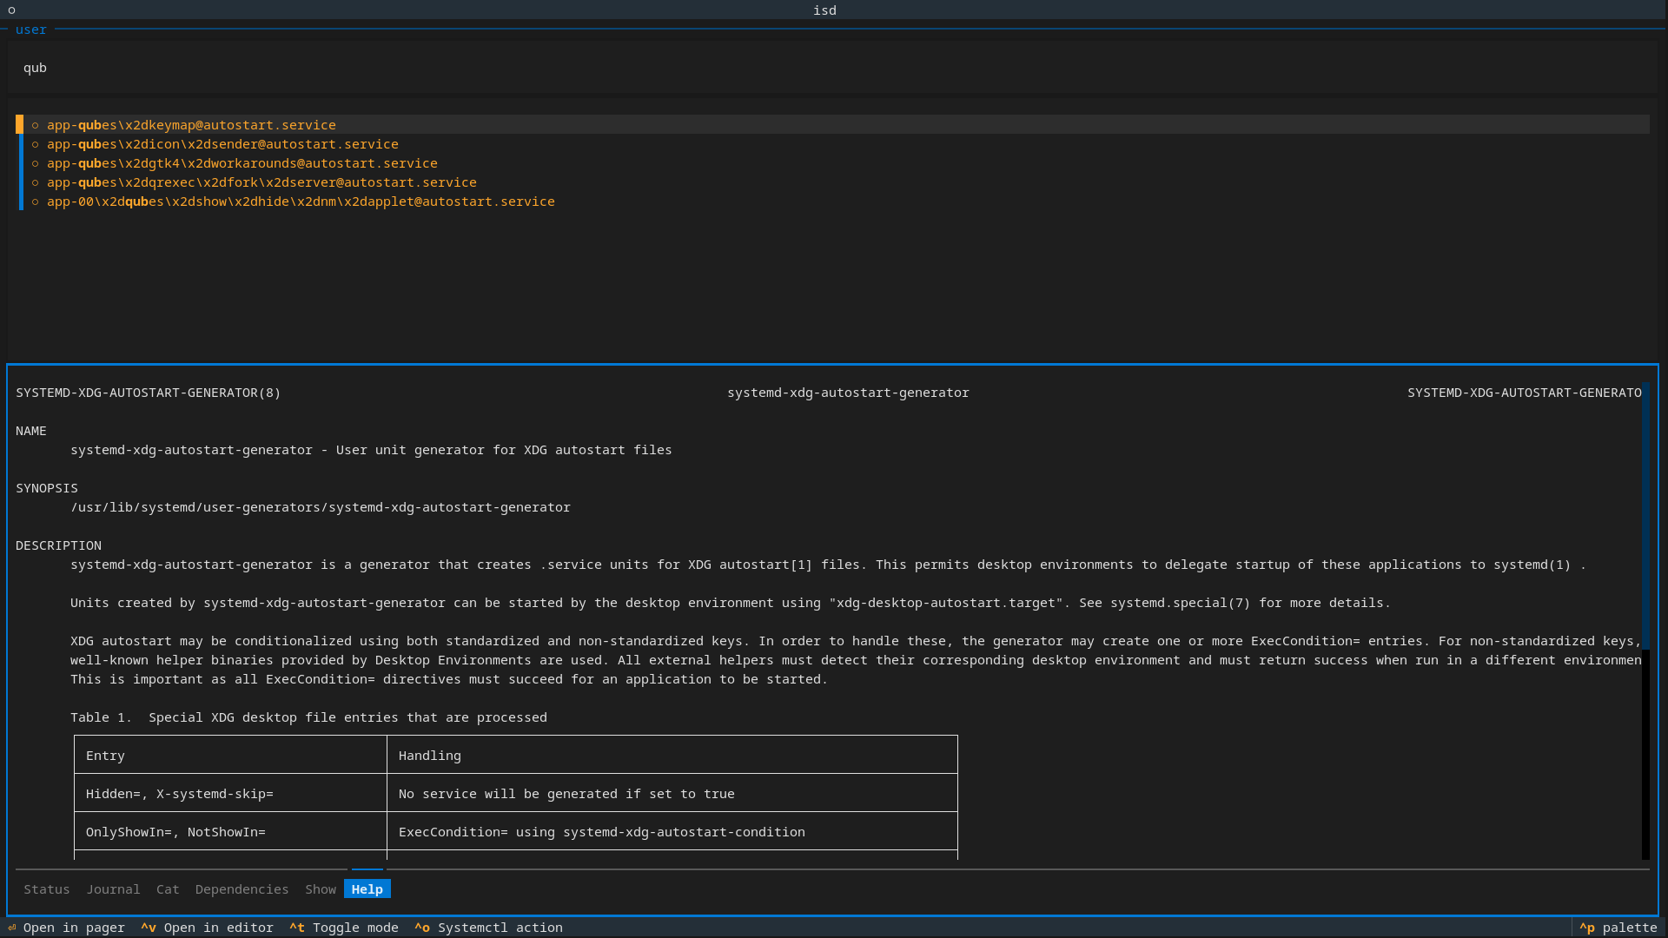Open the '^p palette' command palette
Screen dimensions: 1668x938
click(1618, 928)
